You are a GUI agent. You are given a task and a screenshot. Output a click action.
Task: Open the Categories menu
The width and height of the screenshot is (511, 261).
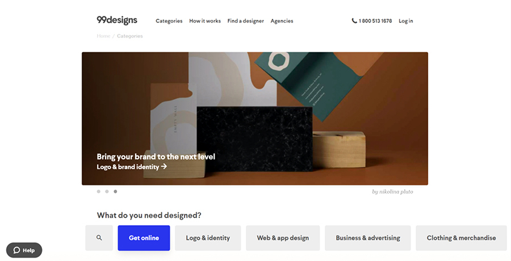(x=169, y=21)
